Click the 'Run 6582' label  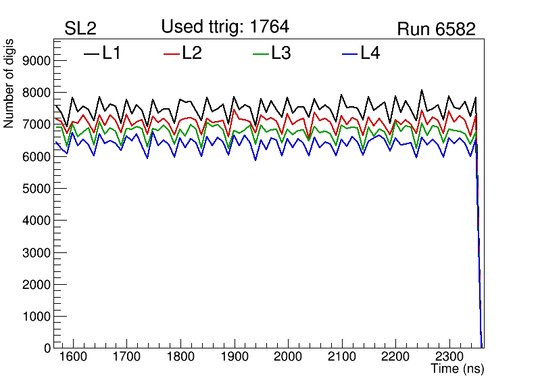pos(436,29)
